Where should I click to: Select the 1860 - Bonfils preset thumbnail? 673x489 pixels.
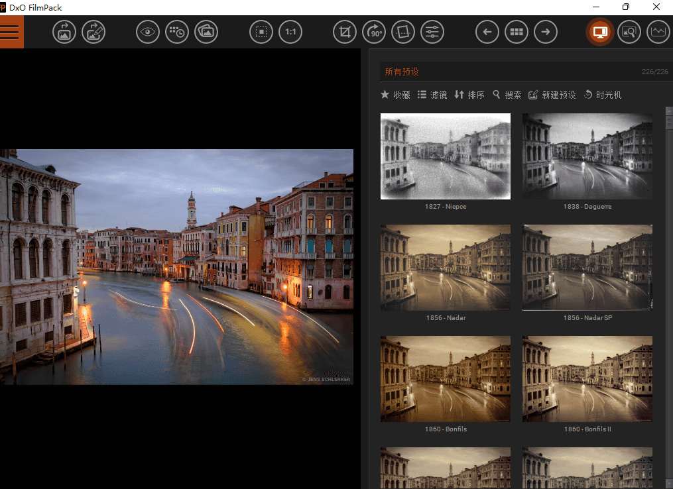446,379
